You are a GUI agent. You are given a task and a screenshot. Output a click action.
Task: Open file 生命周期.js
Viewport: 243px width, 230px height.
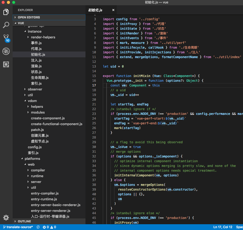(49, 78)
